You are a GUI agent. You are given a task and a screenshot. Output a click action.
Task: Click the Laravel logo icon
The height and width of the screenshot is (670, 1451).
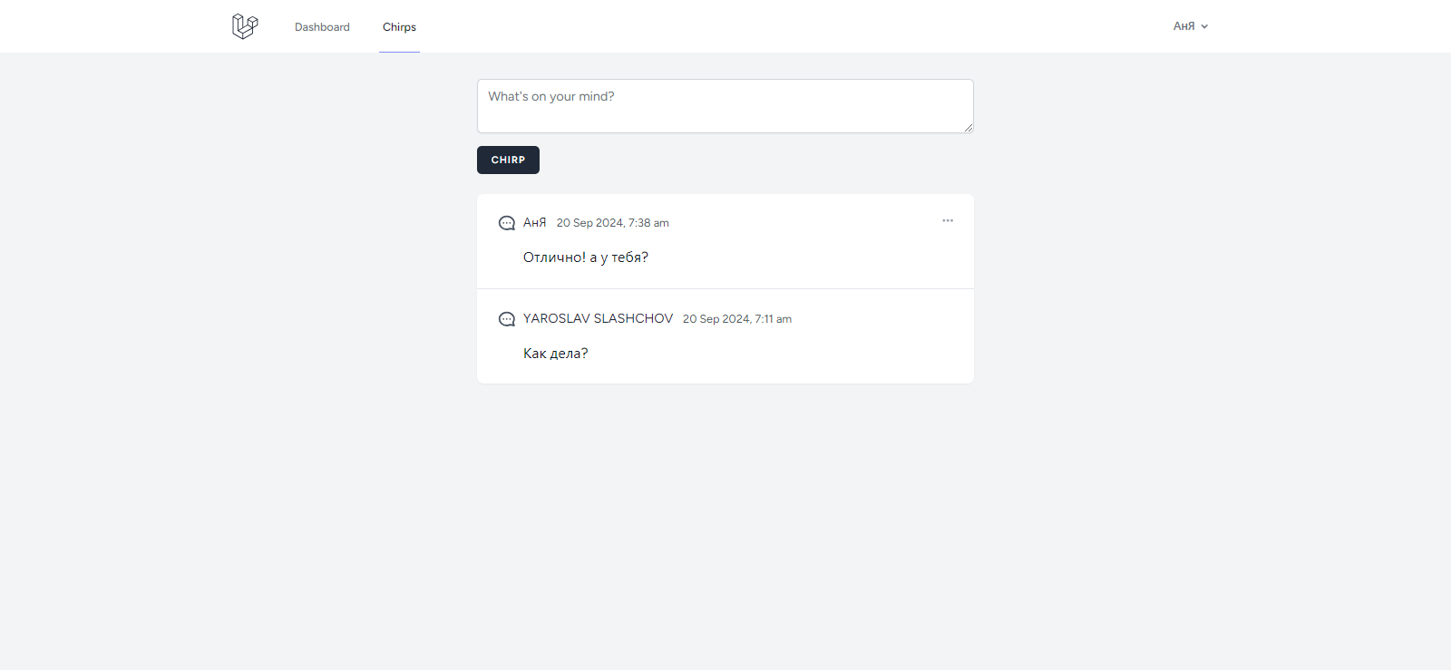245,26
